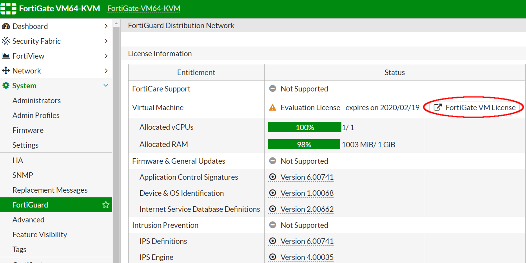Click the Internet Service Database version icon
Image resolution: width=526 pixels, height=263 pixels.
(x=272, y=209)
